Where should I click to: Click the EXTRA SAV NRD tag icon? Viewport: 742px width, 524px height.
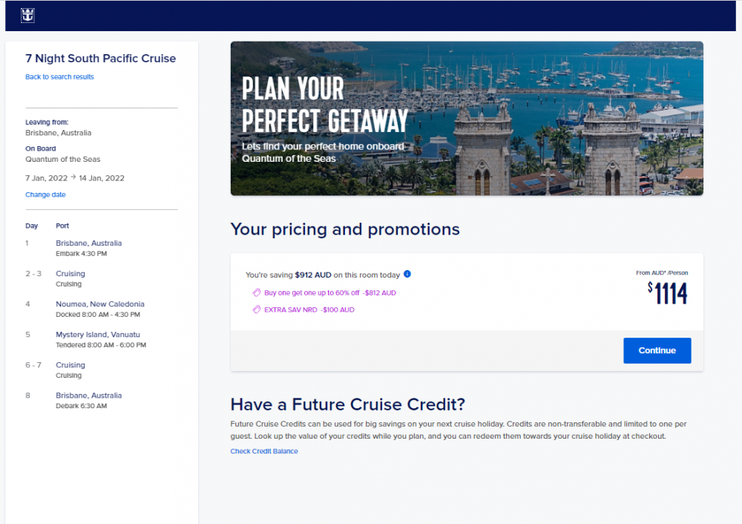(x=257, y=310)
